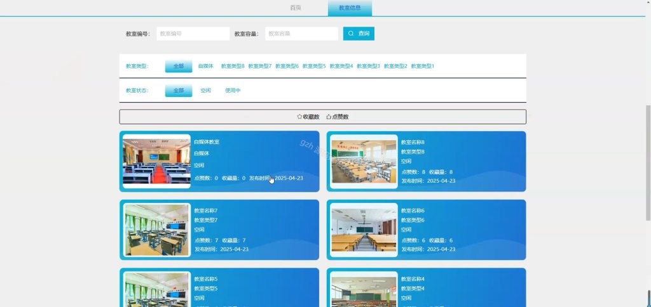Image resolution: width=651 pixels, height=307 pixels.
Task: Open the 教室名称5 classroom thumbnail
Action: [x=156, y=289]
